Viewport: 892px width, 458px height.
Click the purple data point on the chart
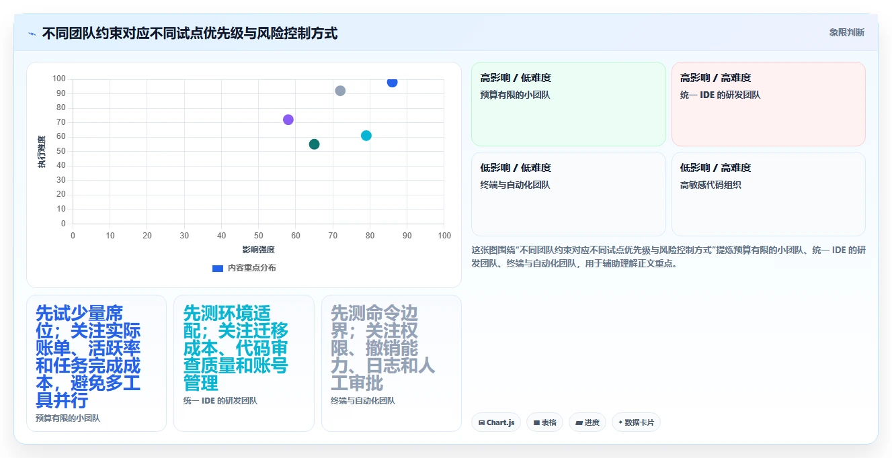[x=288, y=120]
